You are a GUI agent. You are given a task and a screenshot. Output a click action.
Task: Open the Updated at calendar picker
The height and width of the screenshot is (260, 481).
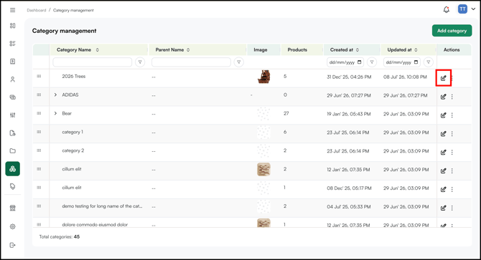416,62
